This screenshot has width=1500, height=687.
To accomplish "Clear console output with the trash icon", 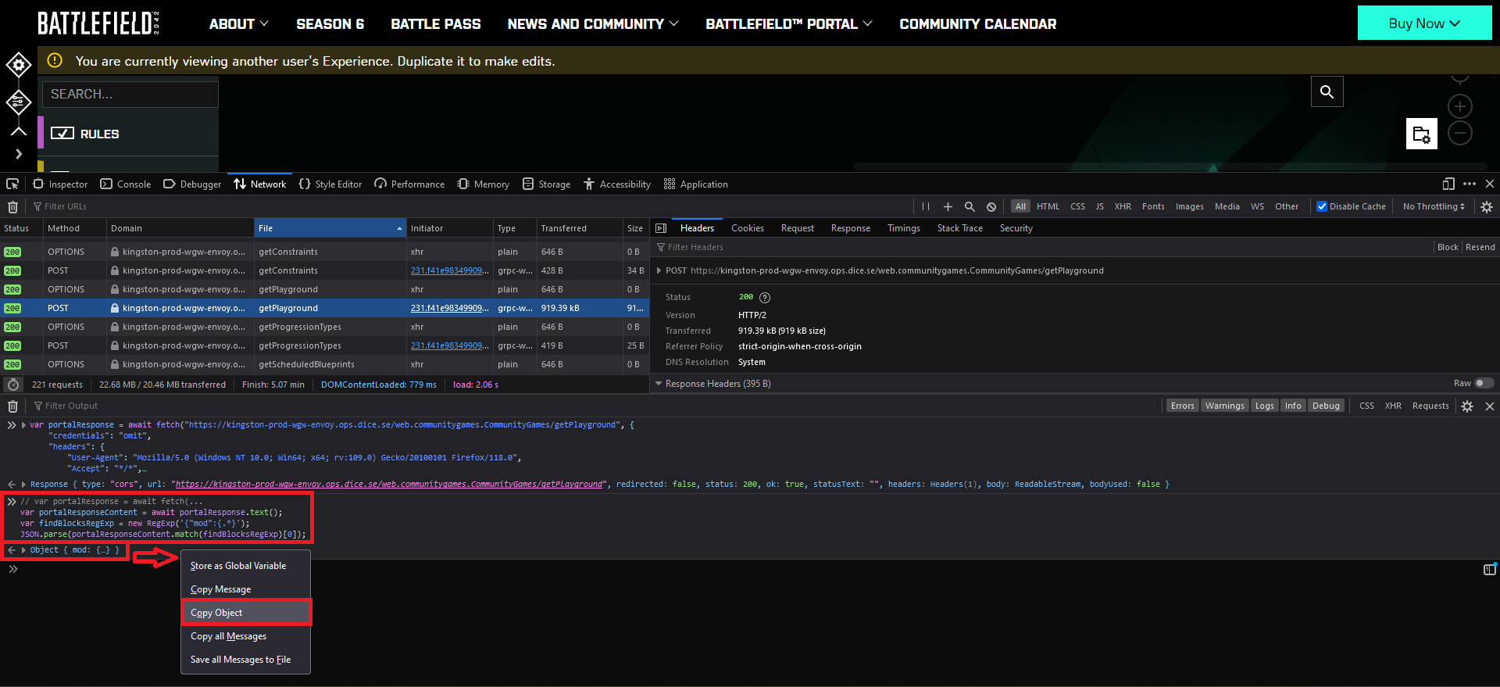I will [x=12, y=406].
